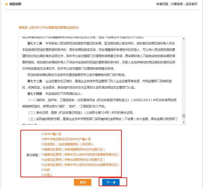This screenshot has width=203, height=189.
Task: Click the regulation text scrollbar thumb
Action: 184,116
